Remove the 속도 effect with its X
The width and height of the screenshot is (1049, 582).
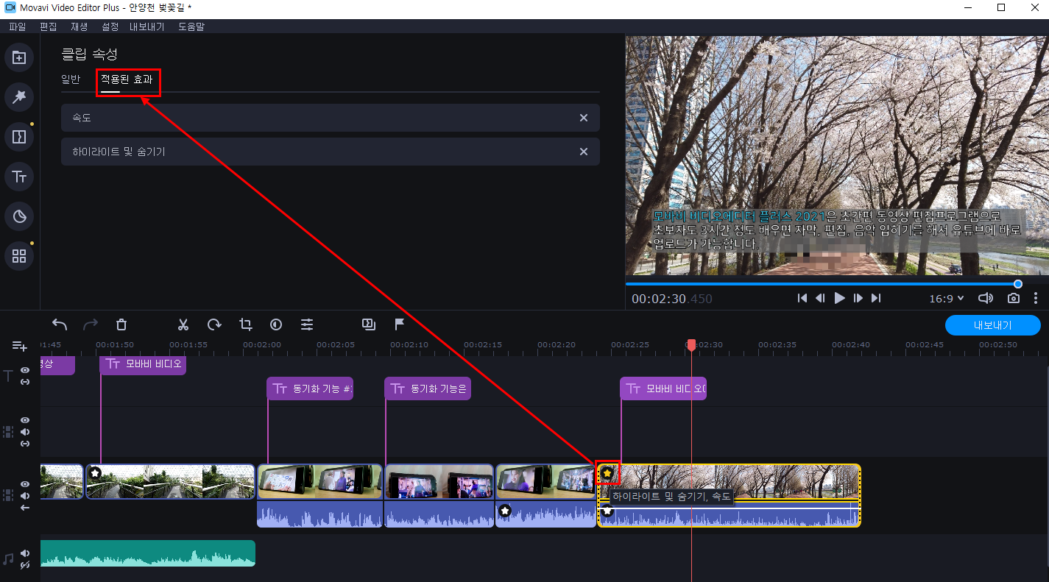click(584, 118)
